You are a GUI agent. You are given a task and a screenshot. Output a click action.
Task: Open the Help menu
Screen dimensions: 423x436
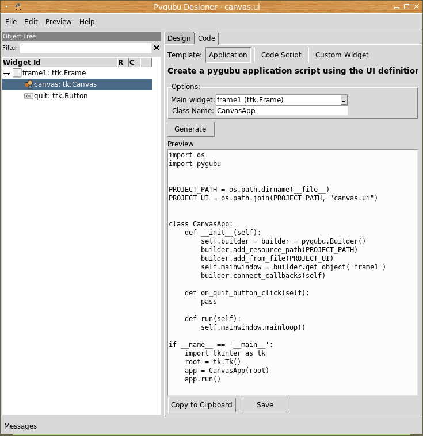pos(87,22)
